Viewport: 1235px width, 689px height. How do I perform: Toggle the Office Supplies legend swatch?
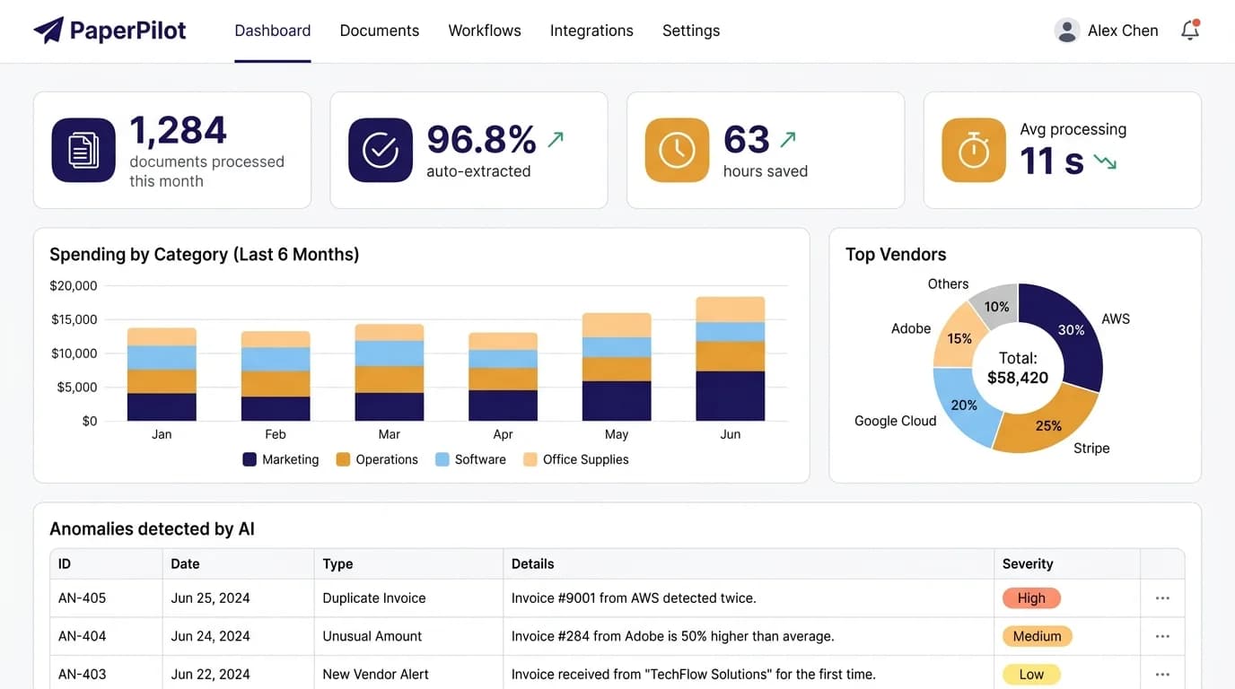(x=530, y=459)
